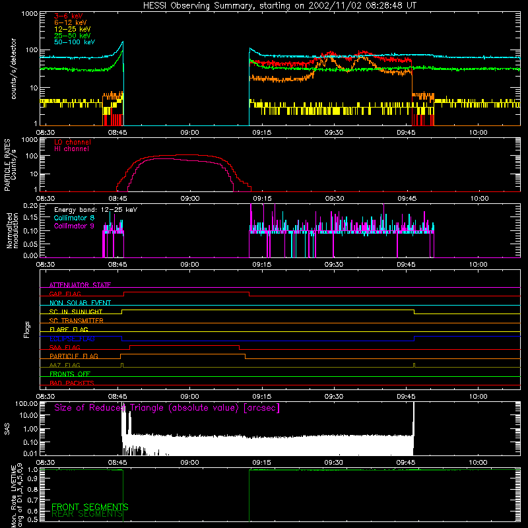Click the '12-25 keV' yellow legend label
Image resolution: width=528 pixels, height=528 pixels.
point(73,29)
